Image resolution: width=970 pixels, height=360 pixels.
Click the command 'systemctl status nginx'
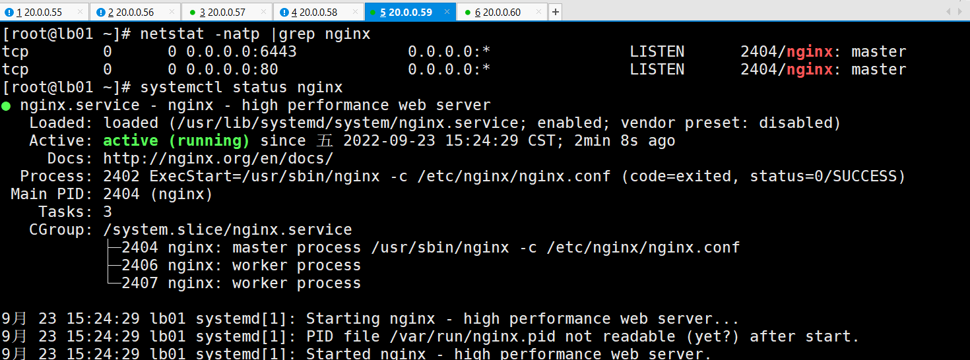[242, 87]
